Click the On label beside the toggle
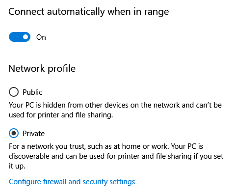The image size is (237, 196). point(41,37)
